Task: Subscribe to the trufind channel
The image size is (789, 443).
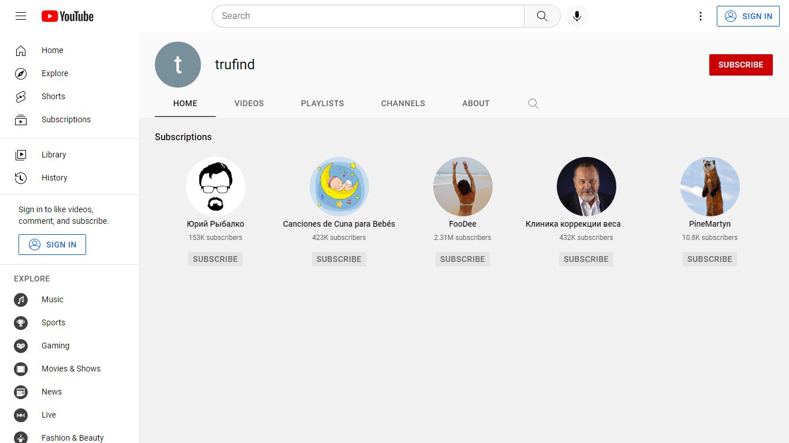Action: pos(740,65)
